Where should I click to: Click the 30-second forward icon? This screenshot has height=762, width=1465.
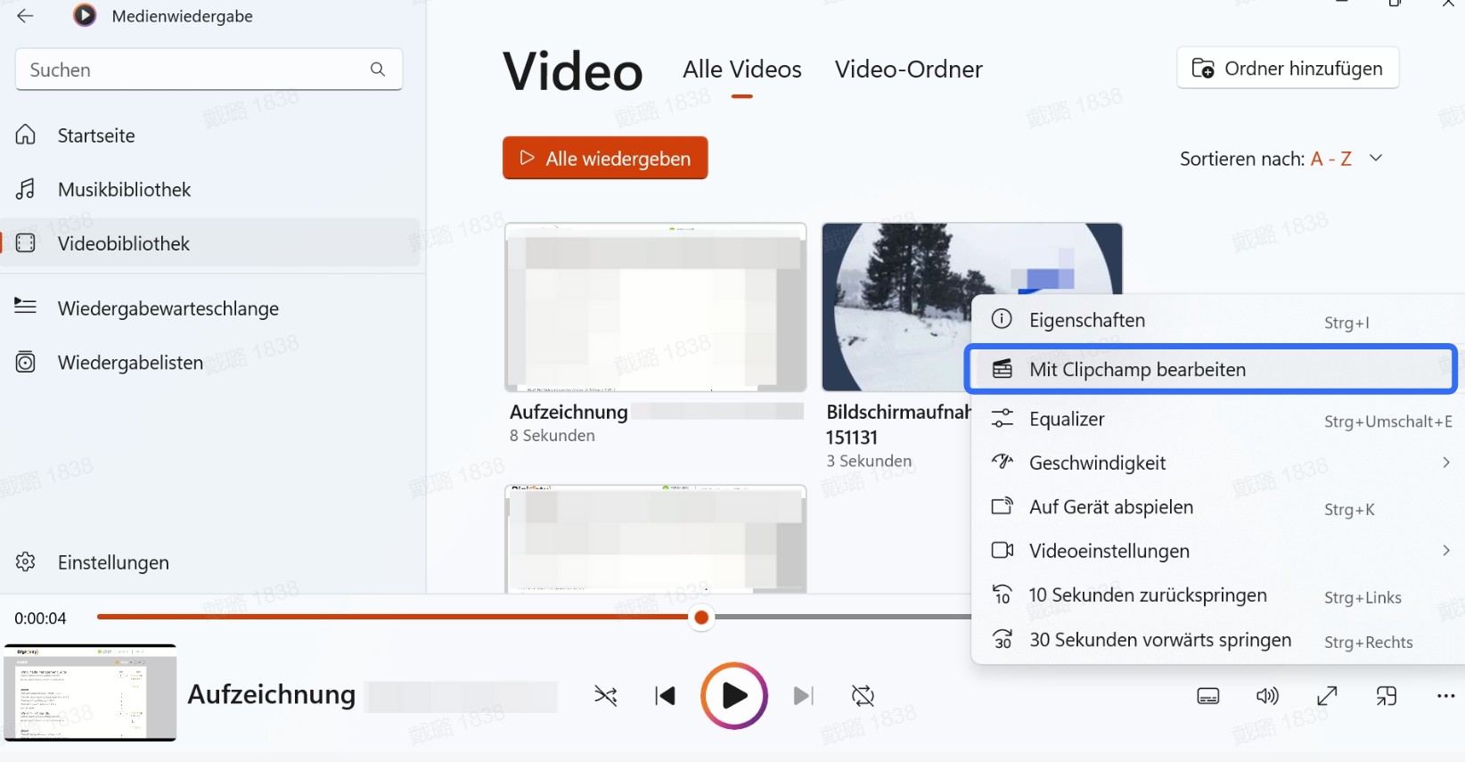(1003, 639)
